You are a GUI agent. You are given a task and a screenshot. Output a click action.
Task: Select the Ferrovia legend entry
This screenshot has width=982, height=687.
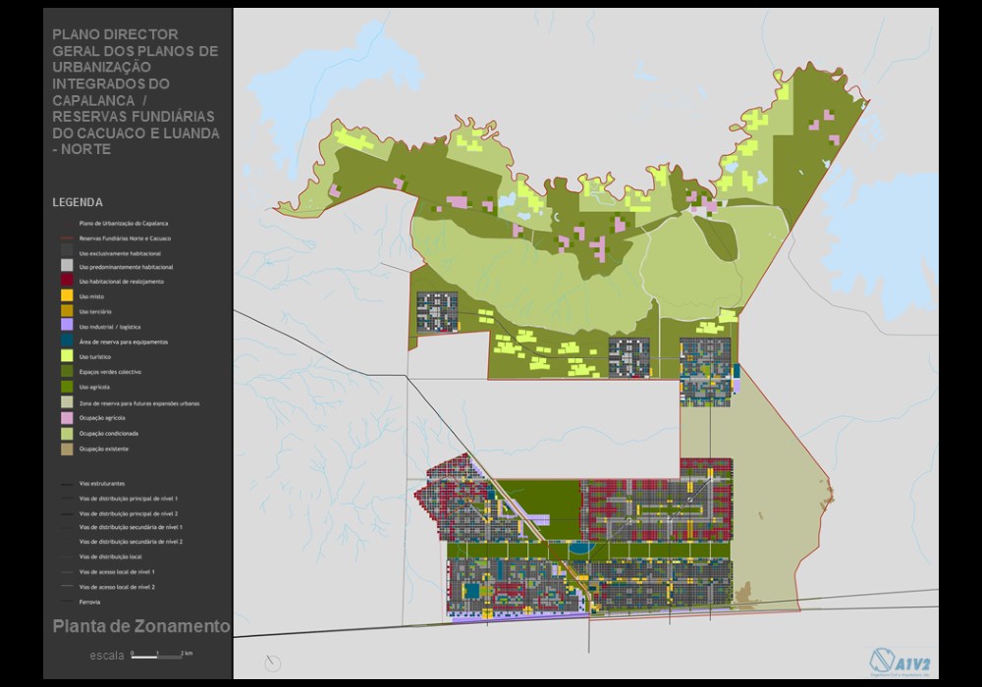pos(82,602)
